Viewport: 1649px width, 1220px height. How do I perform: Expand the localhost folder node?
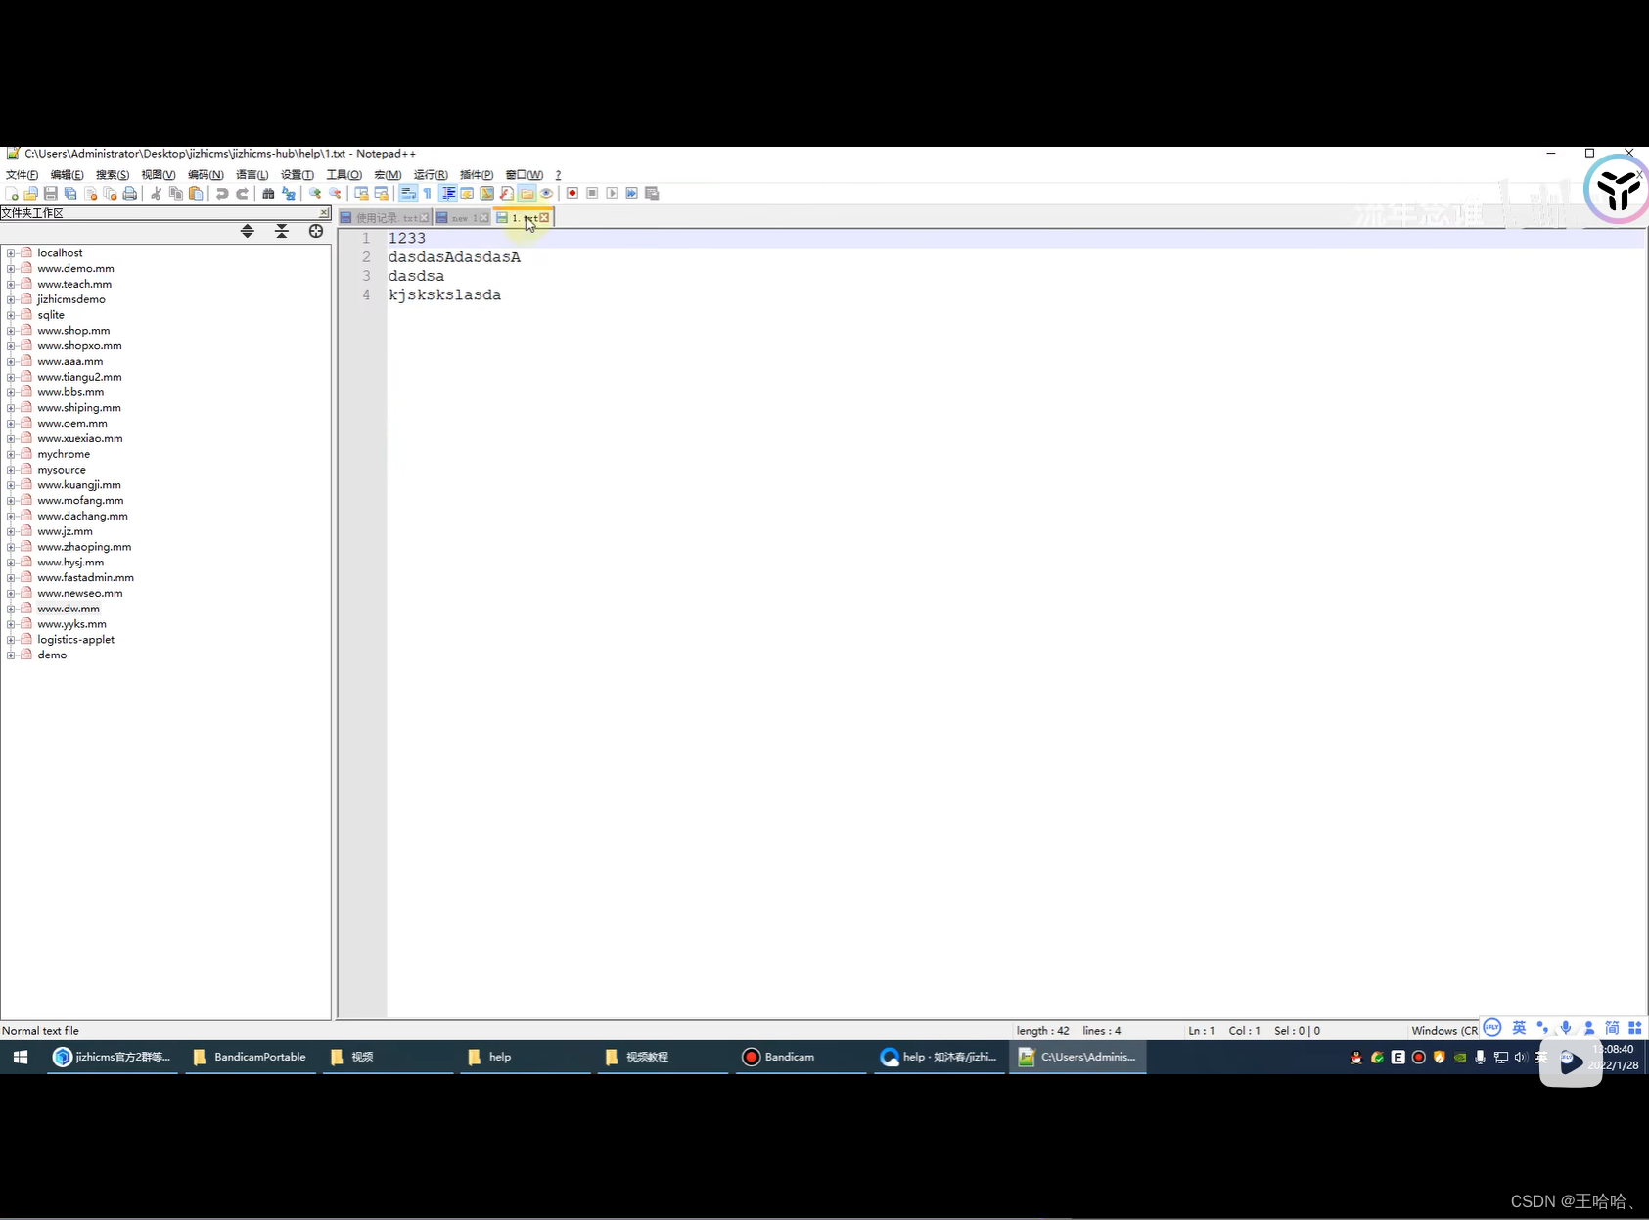tap(11, 253)
